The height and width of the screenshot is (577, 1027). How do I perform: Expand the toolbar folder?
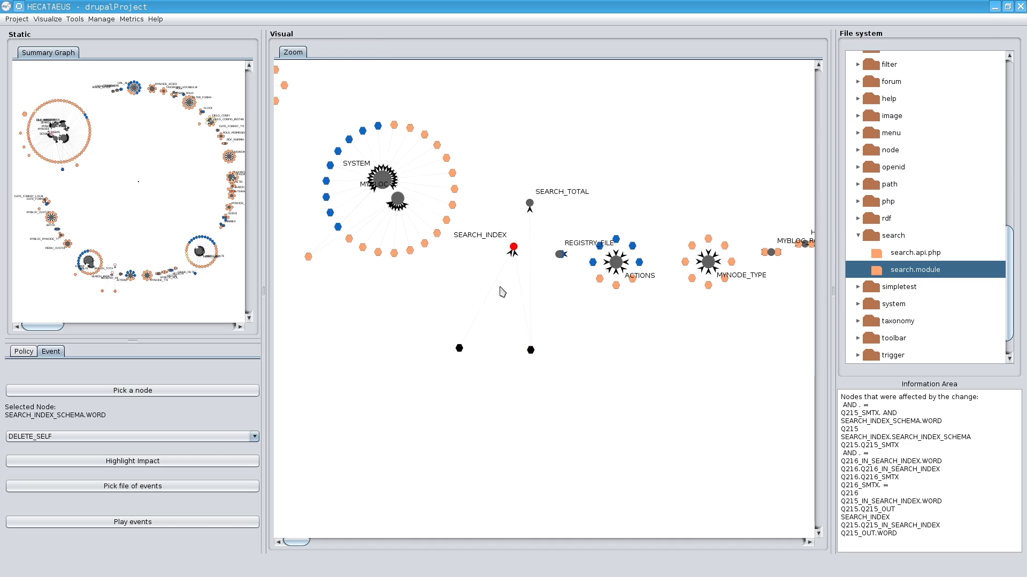click(858, 338)
